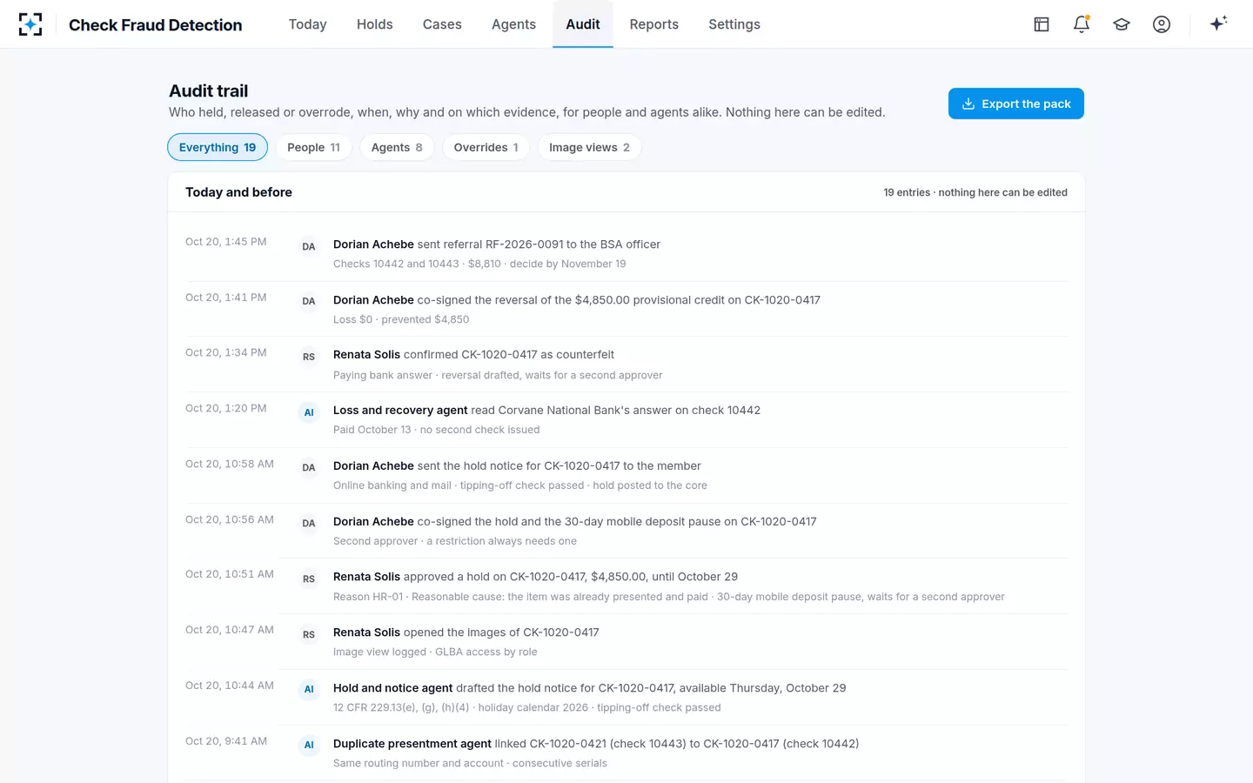Image resolution: width=1253 pixels, height=783 pixels.
Task: Show only Image views entries
Action: tap(589, 147)
